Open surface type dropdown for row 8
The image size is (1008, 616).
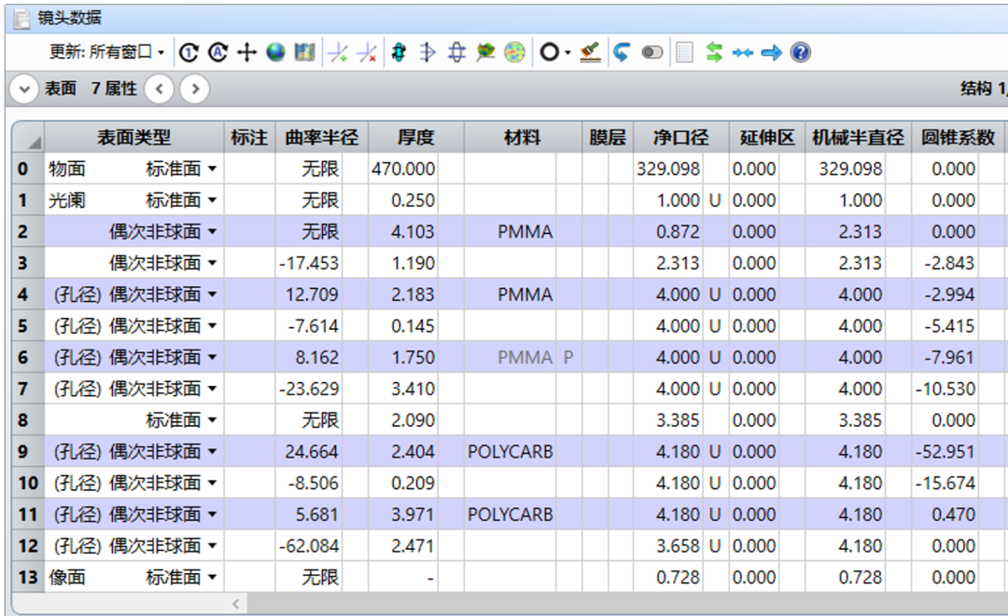click(212, 421)
